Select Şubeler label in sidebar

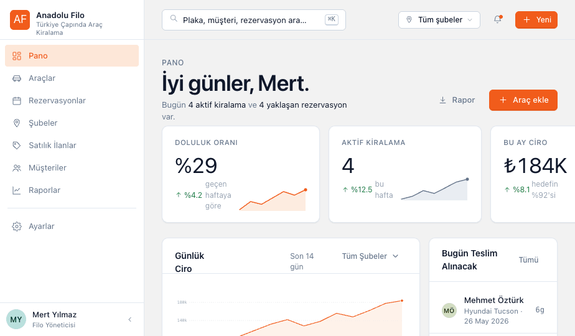coord(44,123)
